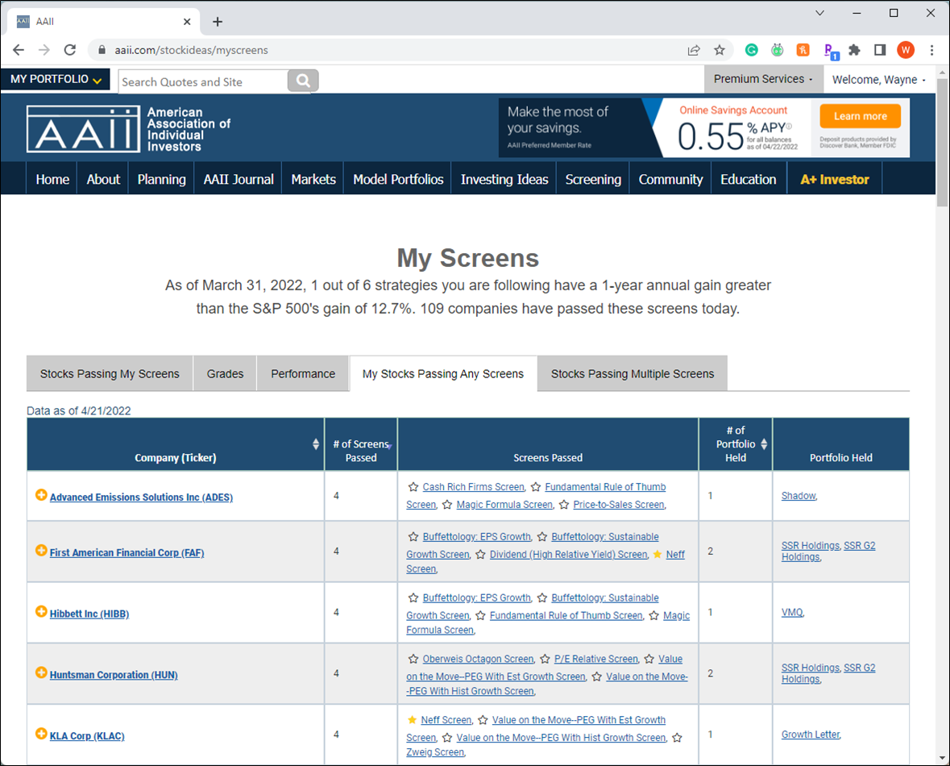
Task: Open Advanced Emissions Solutions Inc (ADES) link
Action: click(x=141, y=497)
